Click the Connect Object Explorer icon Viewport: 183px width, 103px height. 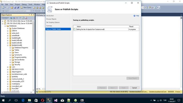(11, 18)
